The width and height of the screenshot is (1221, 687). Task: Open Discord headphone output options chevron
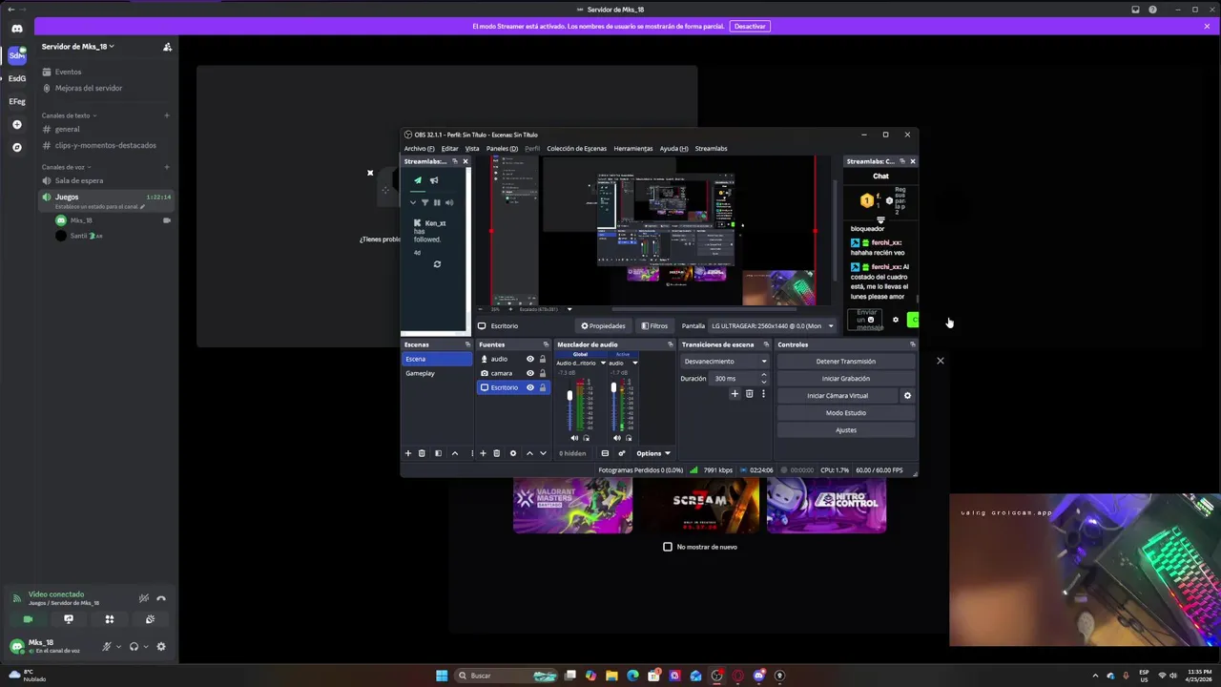(145, 646)
